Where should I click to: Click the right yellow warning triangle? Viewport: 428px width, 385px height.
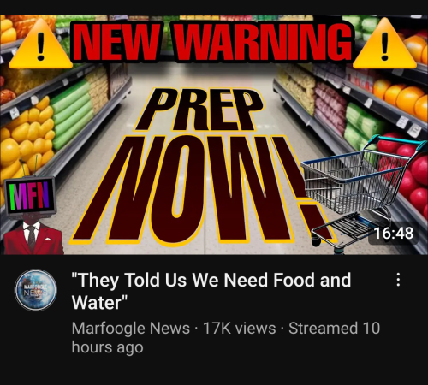click(384, 44)
